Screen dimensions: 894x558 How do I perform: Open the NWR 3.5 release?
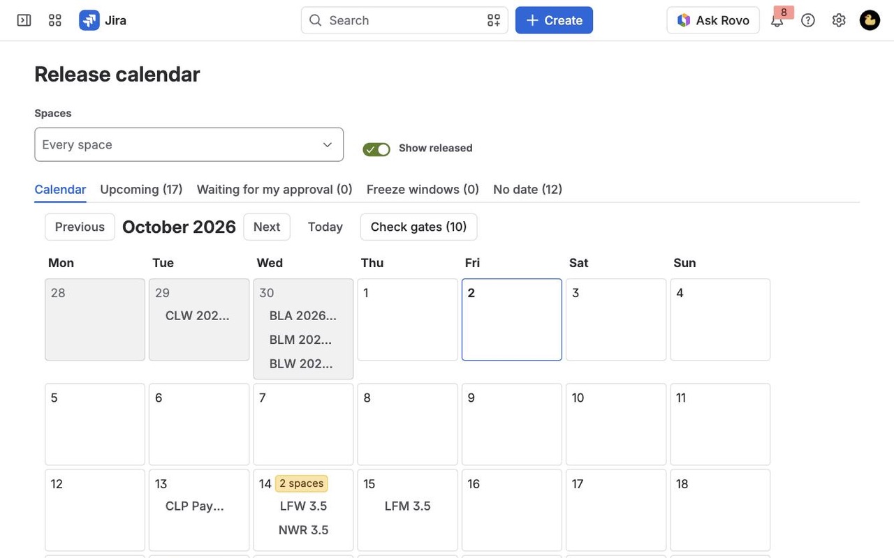pyautogui.click(x=303, y=530)
